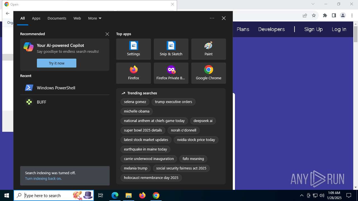Select latest stock market updates chip
This screenshot has width=358, height=201.
pos(146,140)
